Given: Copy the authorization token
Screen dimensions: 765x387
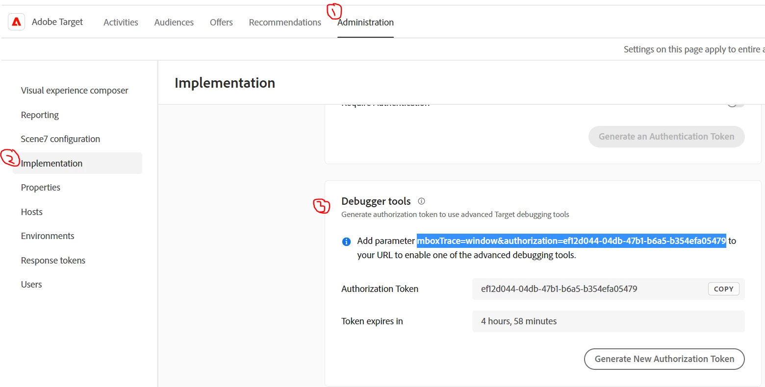Looking at the screenshot, I should (723, 289).
